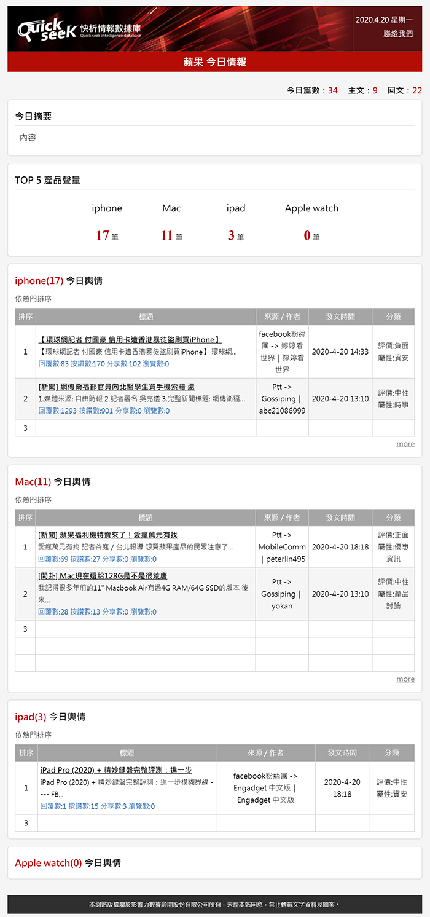This screenshot has height=917, width=430.
Task: Click the source cell with peterlin495
Action: pos(283,547)
